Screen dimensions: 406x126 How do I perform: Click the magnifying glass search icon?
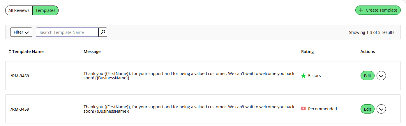tap(103, 32)
